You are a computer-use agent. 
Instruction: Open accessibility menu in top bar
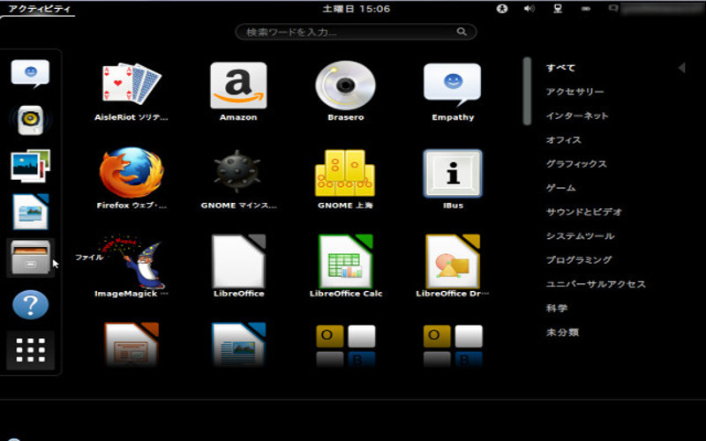pyautogui.click(x=502, y=9)
